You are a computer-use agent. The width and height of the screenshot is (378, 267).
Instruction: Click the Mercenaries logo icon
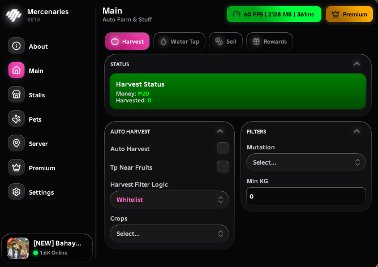pos(14,15)
